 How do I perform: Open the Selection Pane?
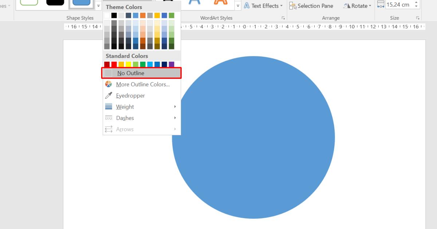[311, 5]
